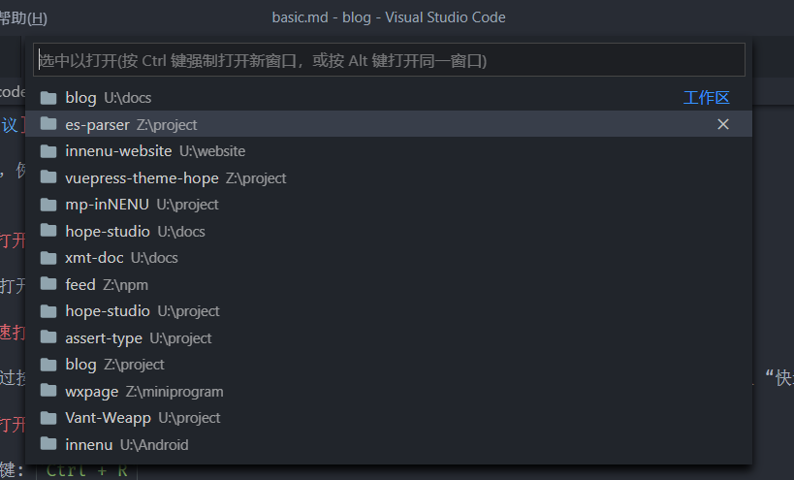Click the folder icon next to feed
Screen dimensions: 794x480
(x=48, y=284)
